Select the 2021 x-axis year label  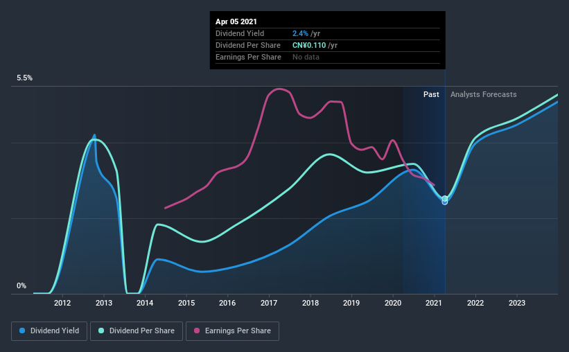[434, 303]
